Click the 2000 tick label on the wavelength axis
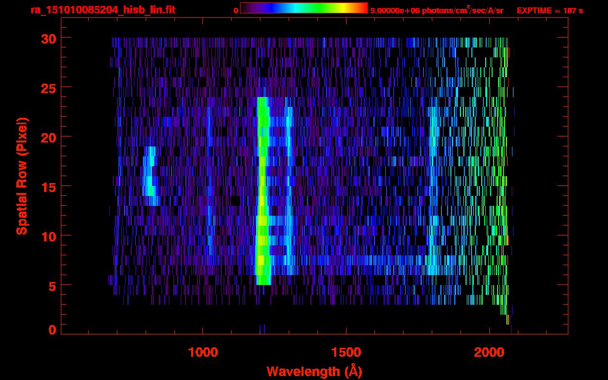Screen dimensions: 608x380 click(489, 352)
